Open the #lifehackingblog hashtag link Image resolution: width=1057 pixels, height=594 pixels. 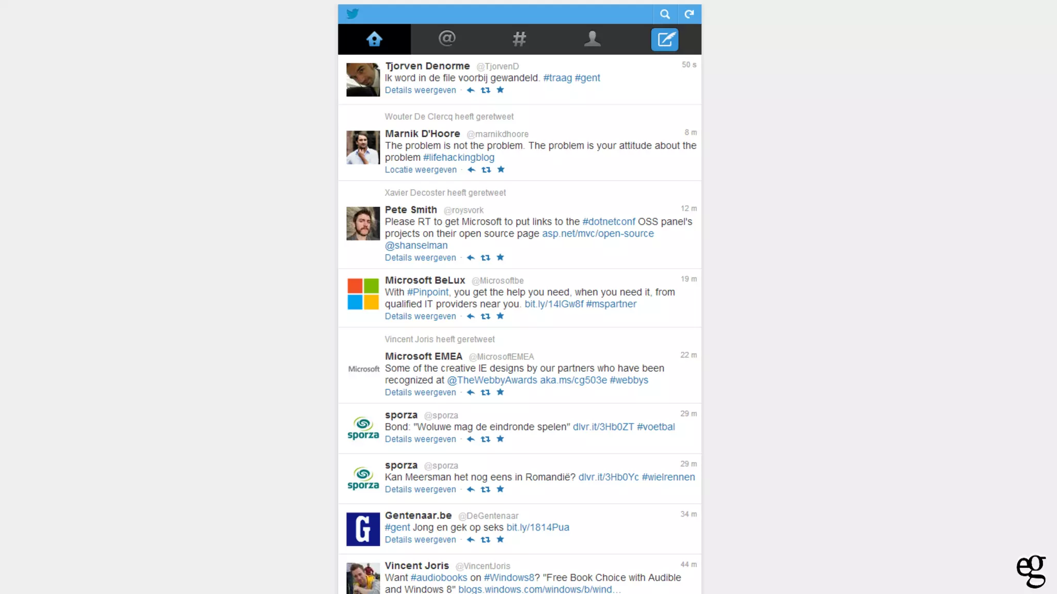(x=458, y=158)
